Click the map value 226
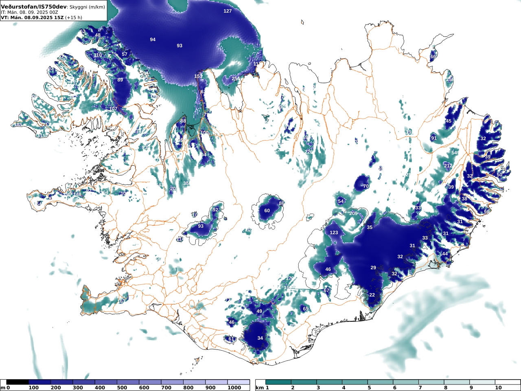 309,152
